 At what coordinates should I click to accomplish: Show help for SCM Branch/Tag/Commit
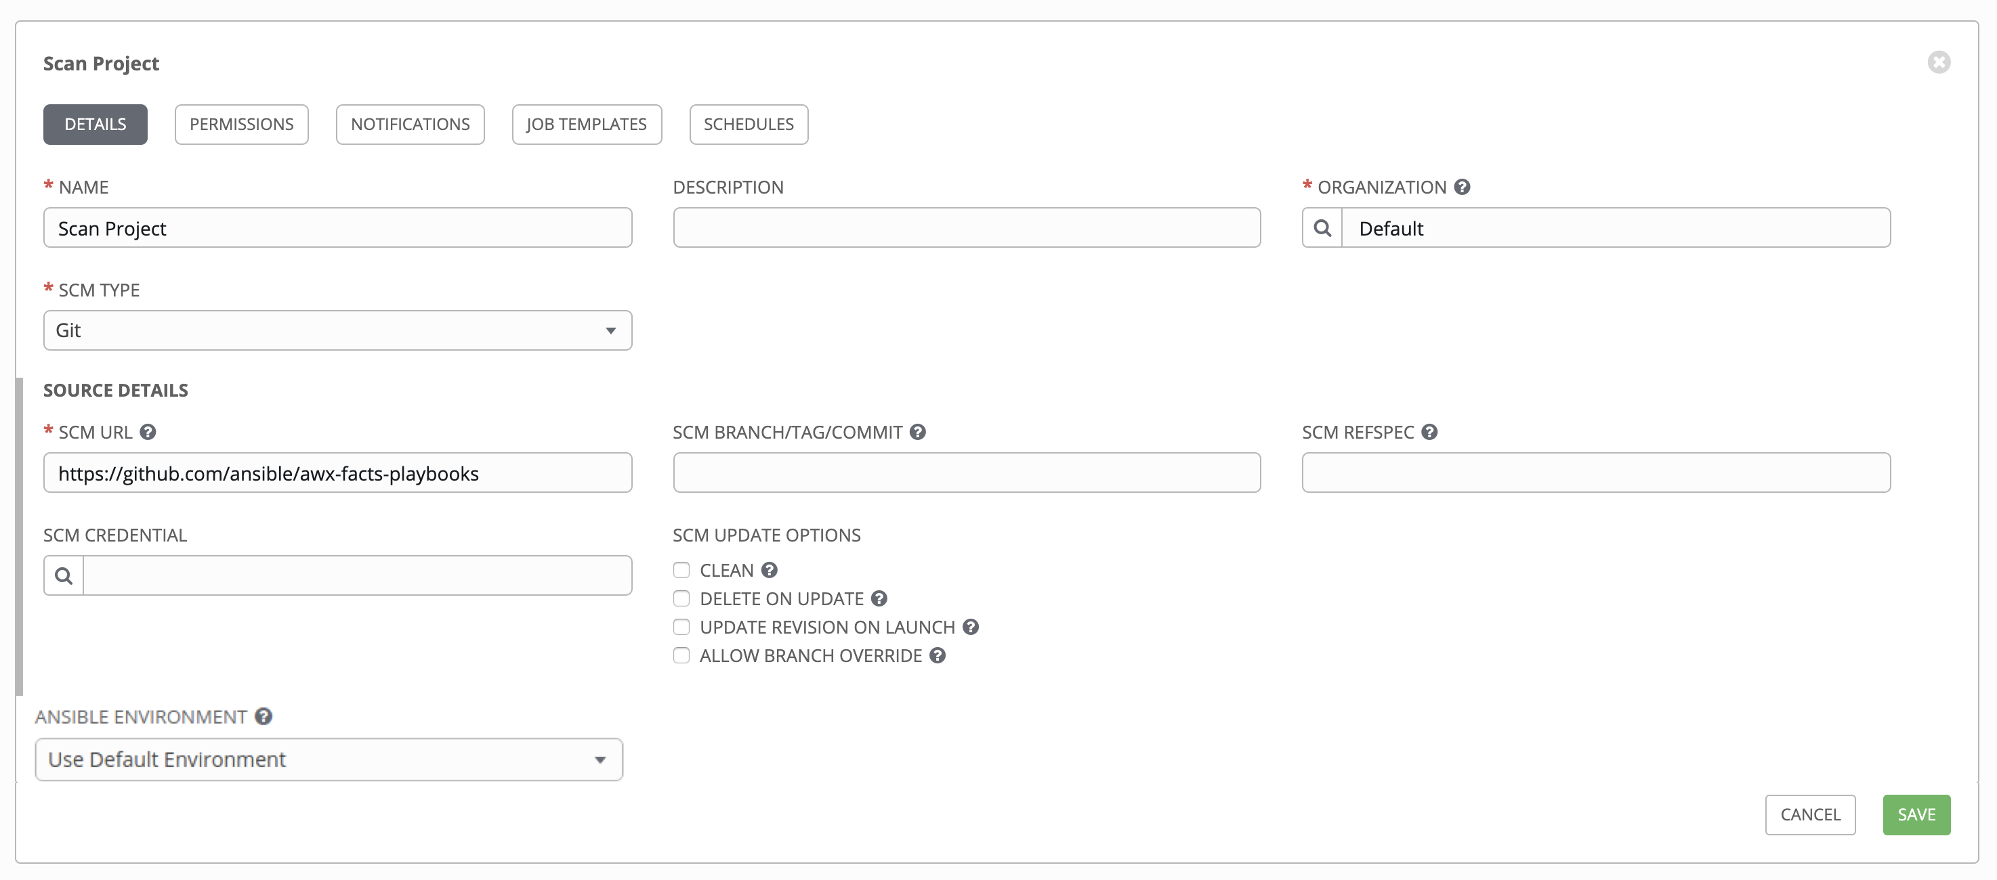click(918, 433)
